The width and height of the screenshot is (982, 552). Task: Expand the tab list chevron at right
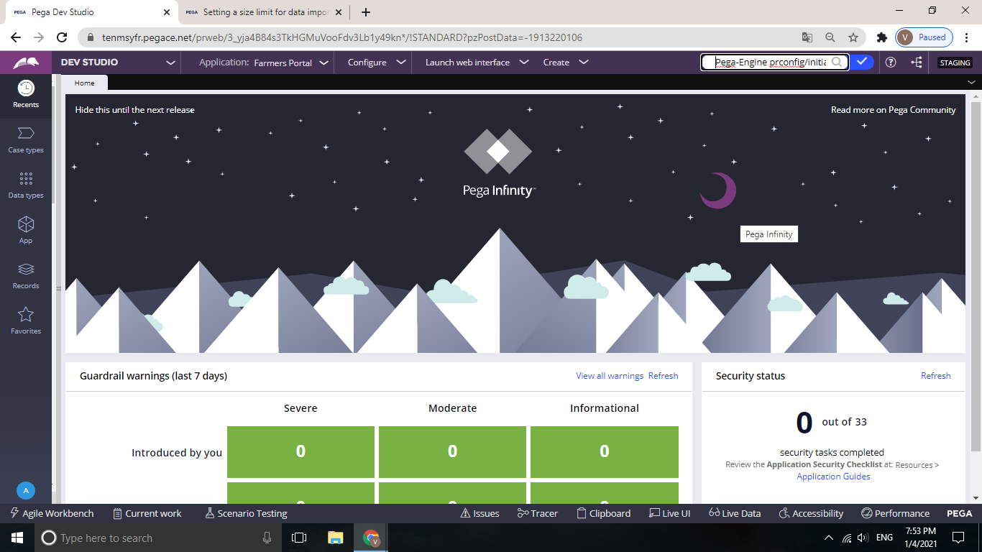coord(971,83)
